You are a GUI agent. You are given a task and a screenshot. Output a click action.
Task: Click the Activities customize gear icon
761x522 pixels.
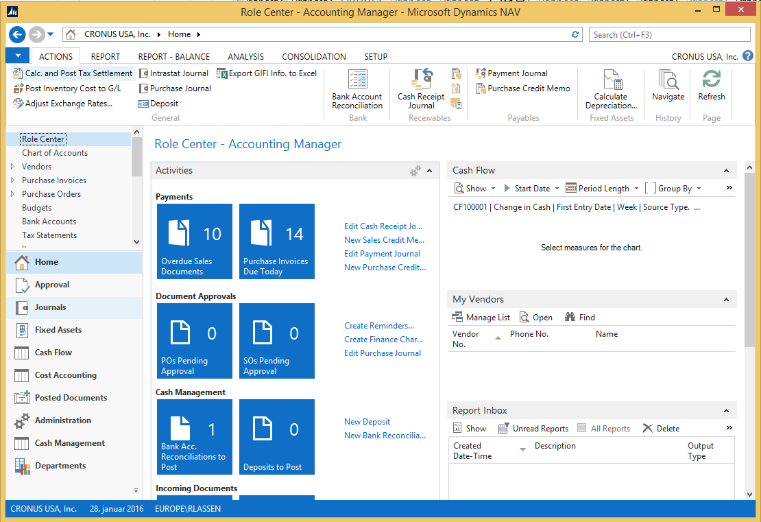coord(415,171)
